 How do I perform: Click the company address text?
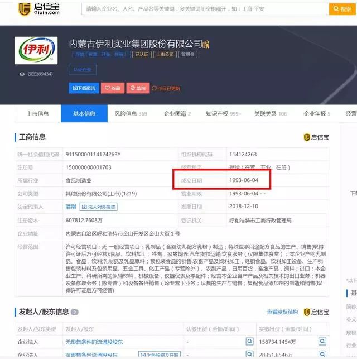point(123,233)
